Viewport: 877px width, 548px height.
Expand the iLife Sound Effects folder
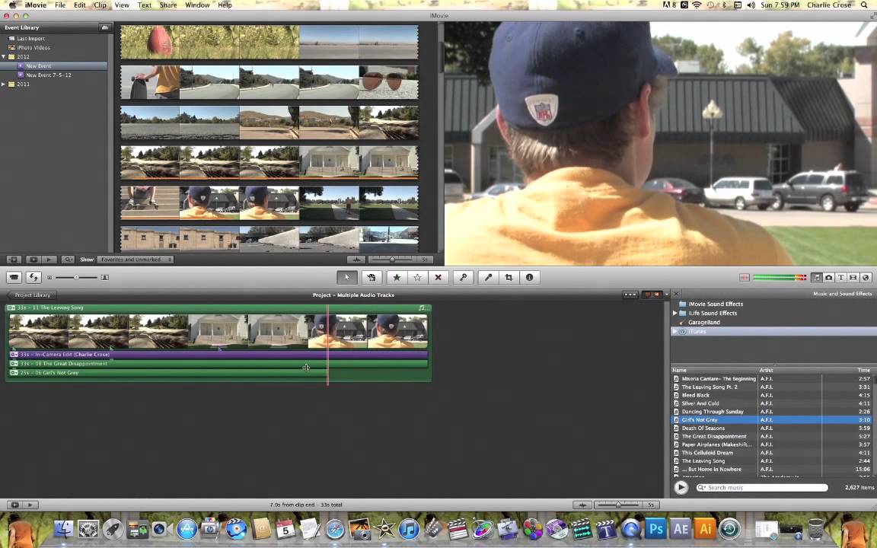675,313
